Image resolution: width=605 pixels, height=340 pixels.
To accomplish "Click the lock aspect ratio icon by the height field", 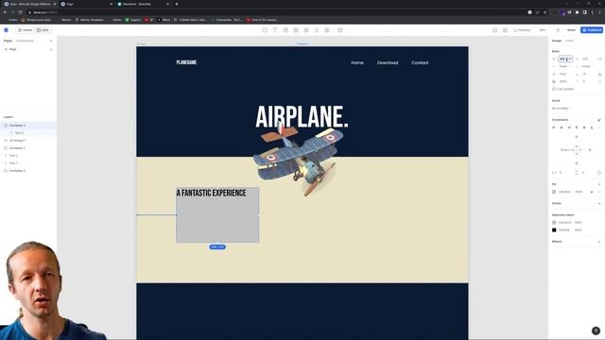I will tap(599, 59).
